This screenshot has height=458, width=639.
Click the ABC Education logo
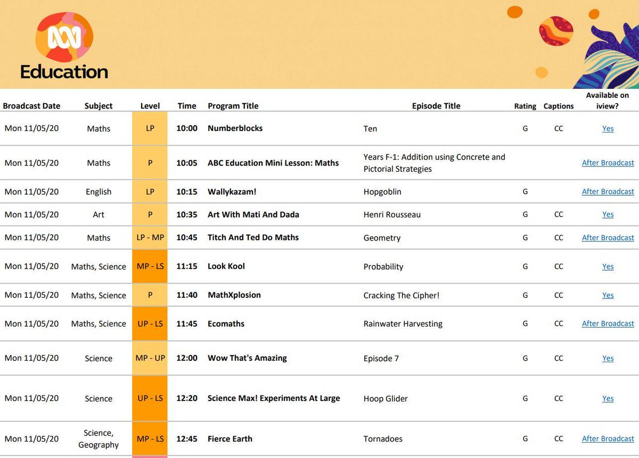[64, 46]
